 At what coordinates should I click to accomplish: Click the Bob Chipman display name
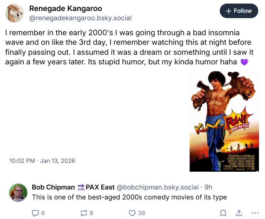pyautogui.click(x=53, y=187)
